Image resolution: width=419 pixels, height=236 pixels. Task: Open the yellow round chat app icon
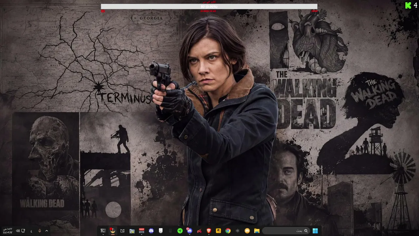tap(247, 231)
